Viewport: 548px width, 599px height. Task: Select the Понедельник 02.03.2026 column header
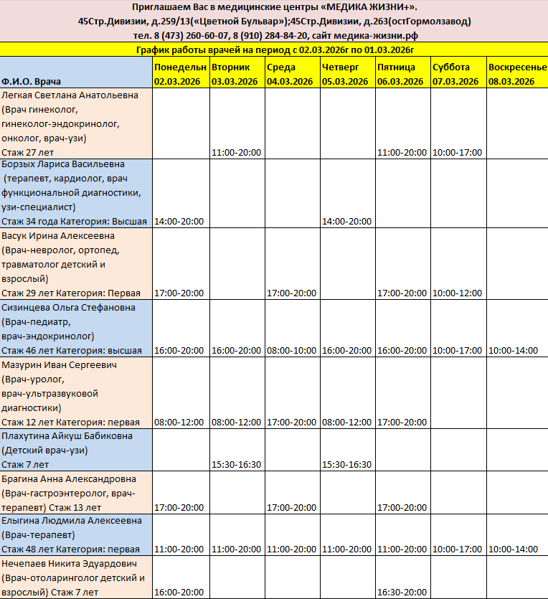pyautogui.click(x=181, y=73)
